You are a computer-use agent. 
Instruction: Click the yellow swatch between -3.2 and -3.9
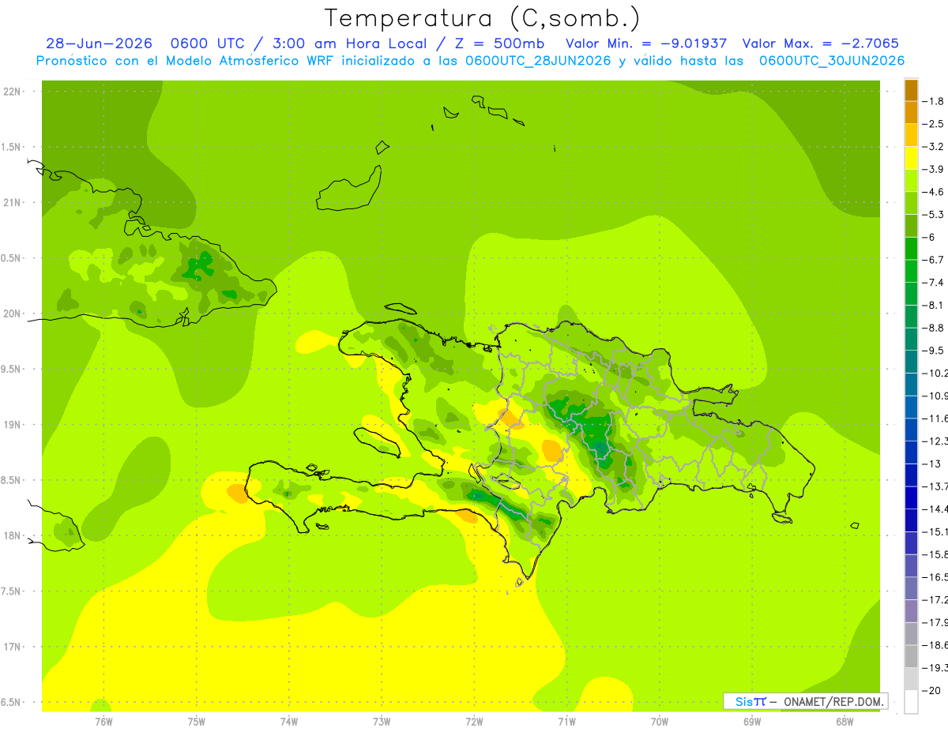(x=911, y=158)
